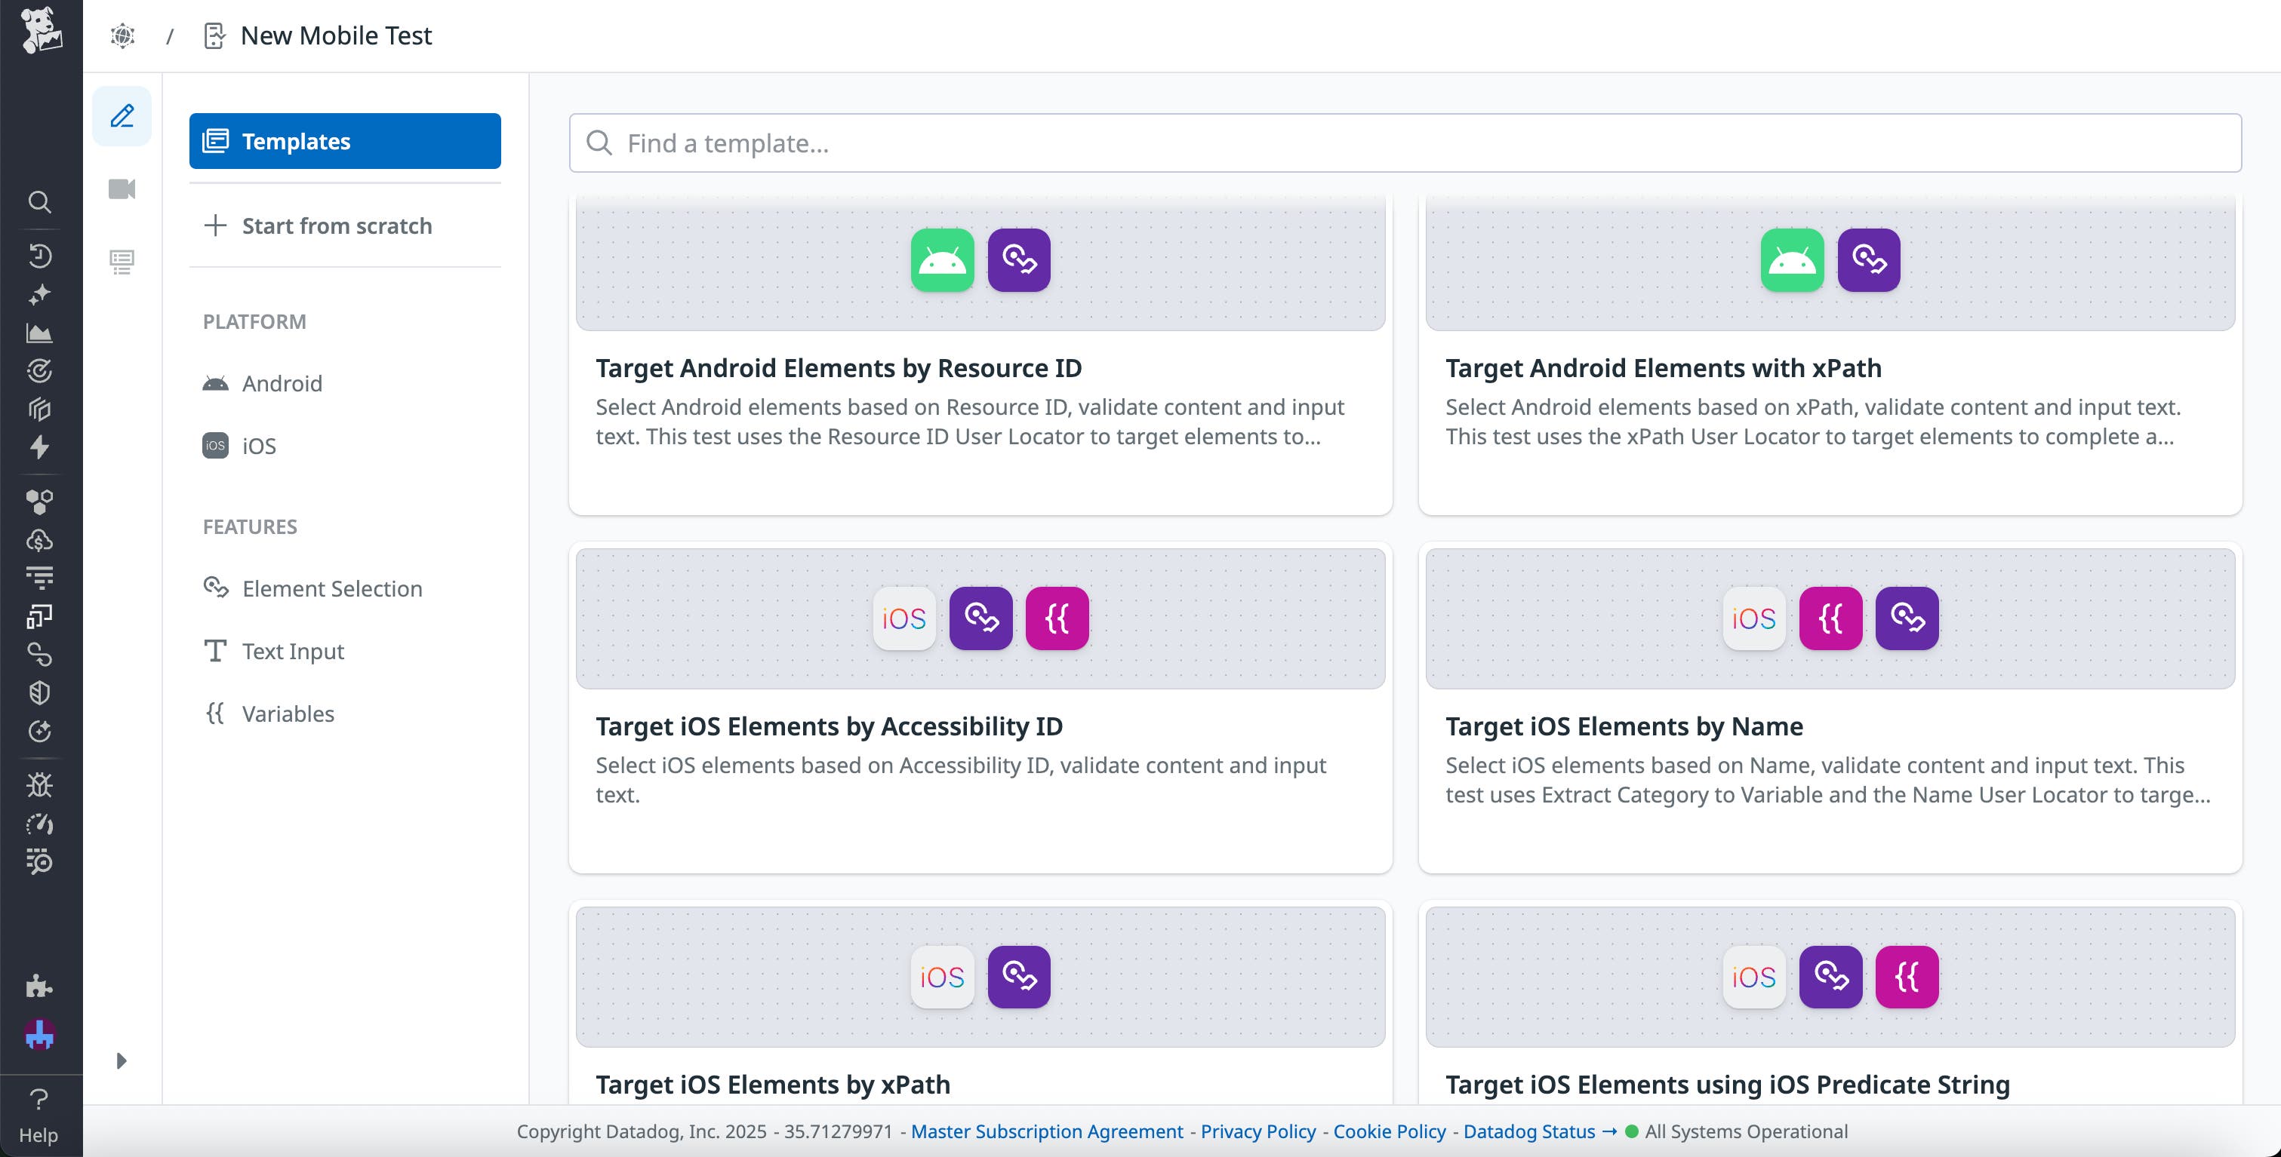Screen dimensions: 2281x1157
Task: Select the Security shield icon
Action: pos(41,692)
